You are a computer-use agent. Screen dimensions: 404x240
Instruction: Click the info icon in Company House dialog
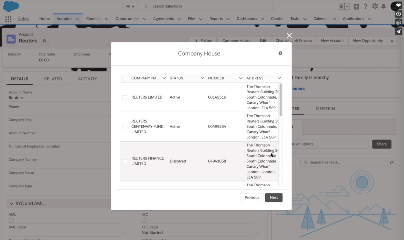coord(280,53)
